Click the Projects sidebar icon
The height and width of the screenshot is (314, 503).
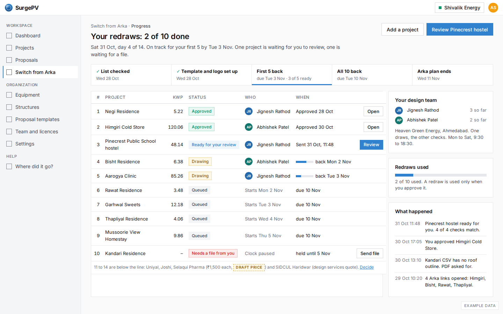point(9,48)
